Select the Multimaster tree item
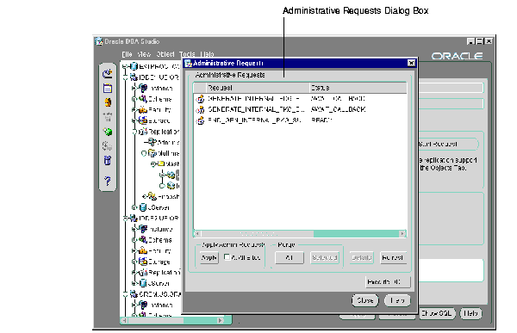Viewport: 517px width, 333px height. (169, 153)
